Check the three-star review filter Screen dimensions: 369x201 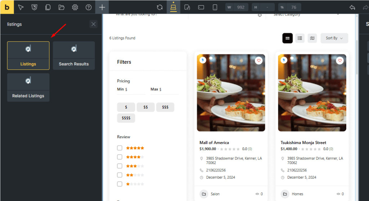(120, 166)
